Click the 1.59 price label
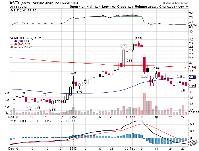 tap(38, 107)
